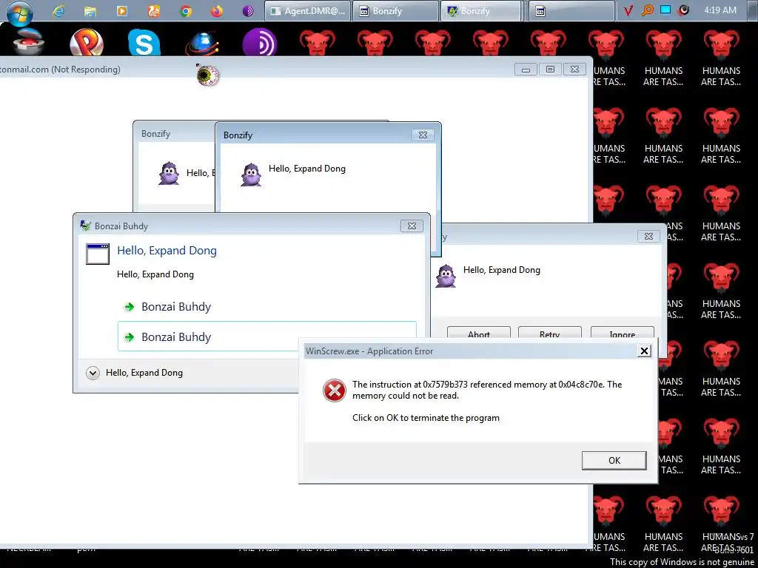The image size is (758, 568).
Task: Click the UC Browser taskbar icon
Action: click(154, 10)
